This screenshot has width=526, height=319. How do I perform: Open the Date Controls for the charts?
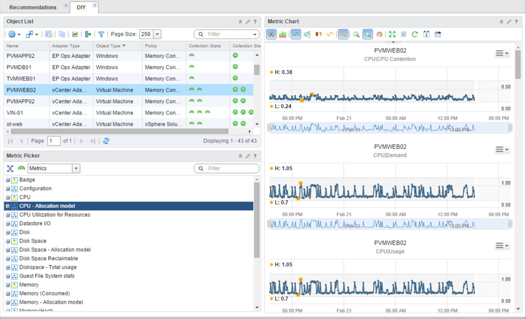[426, 34]
